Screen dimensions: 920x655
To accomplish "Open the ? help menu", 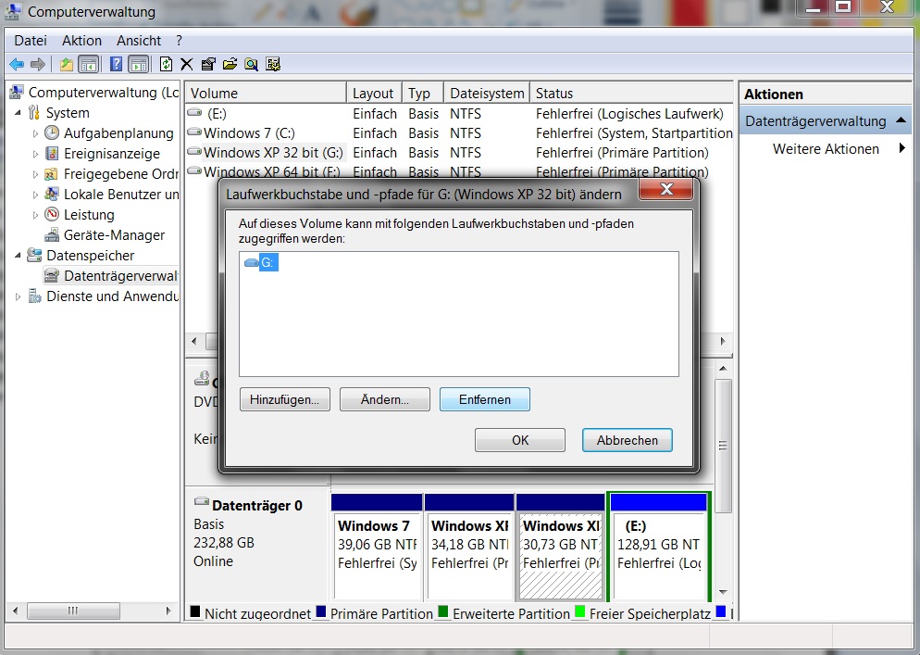I will 179,41.
